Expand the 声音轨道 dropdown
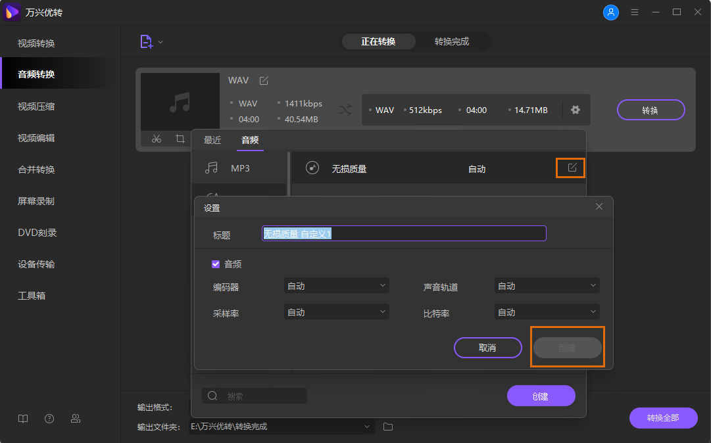Screen dimensions: 711x443 (x=547, y=286)
